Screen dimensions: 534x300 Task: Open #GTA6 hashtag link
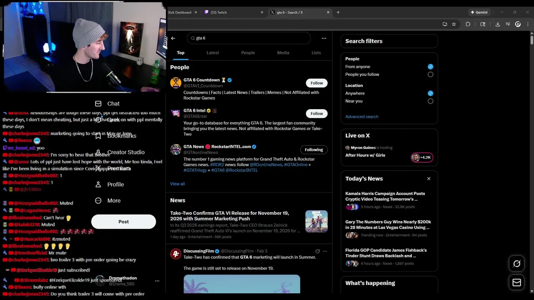[x=218, y=170]
